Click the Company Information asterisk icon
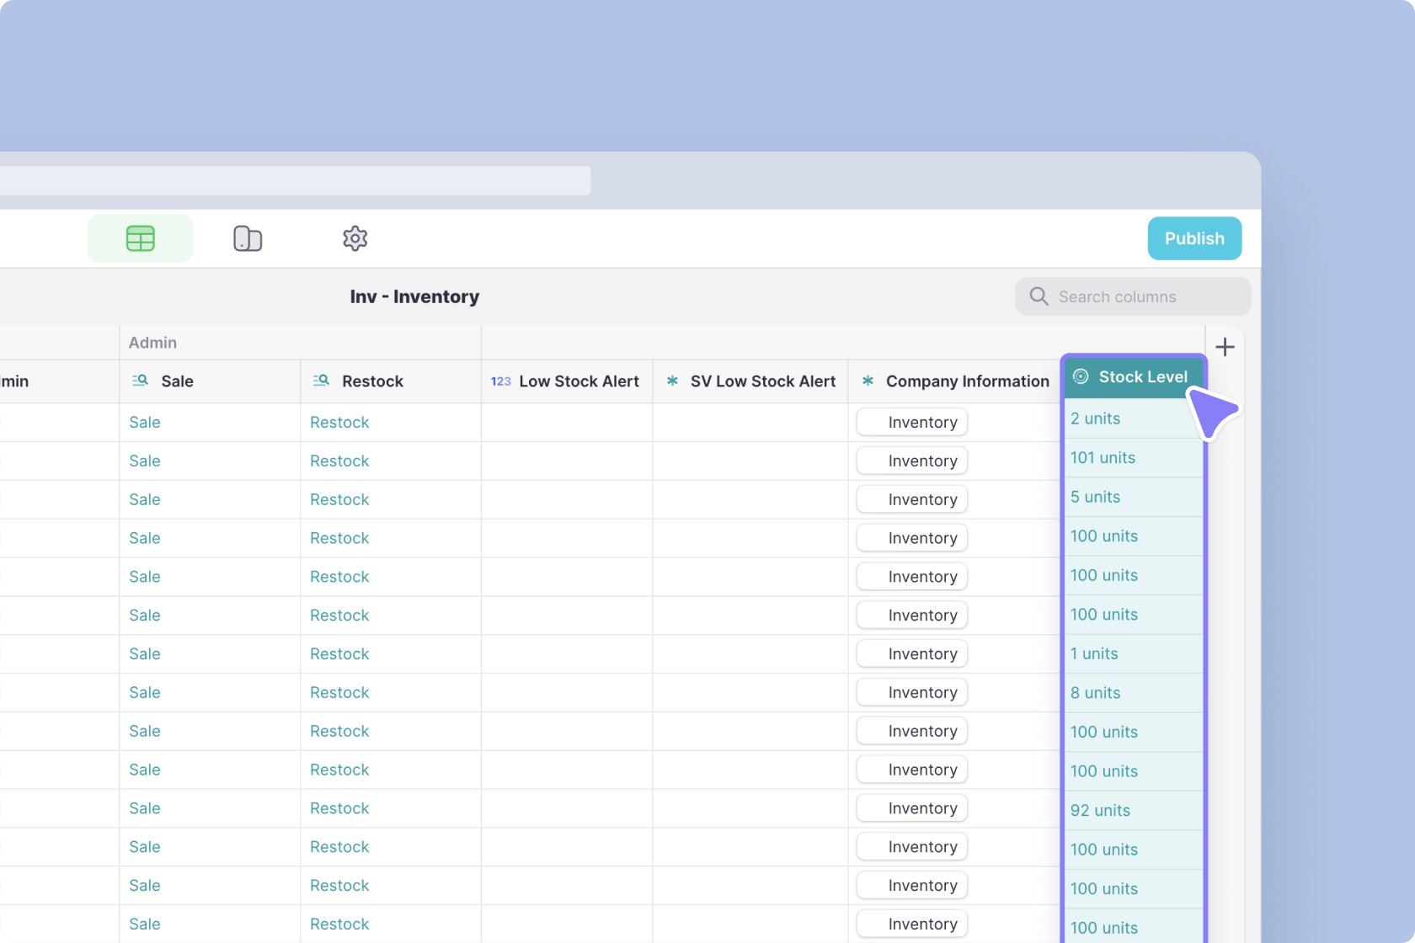 [868, 381]
